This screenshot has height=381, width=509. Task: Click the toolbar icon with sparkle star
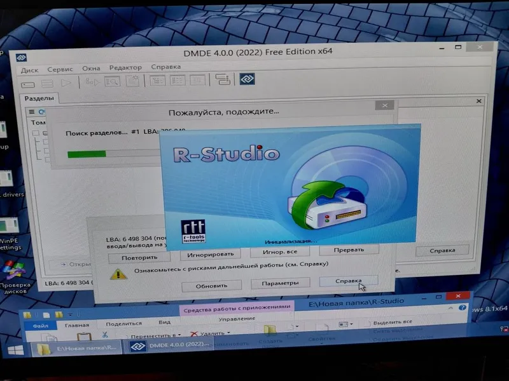pos(133,81)
